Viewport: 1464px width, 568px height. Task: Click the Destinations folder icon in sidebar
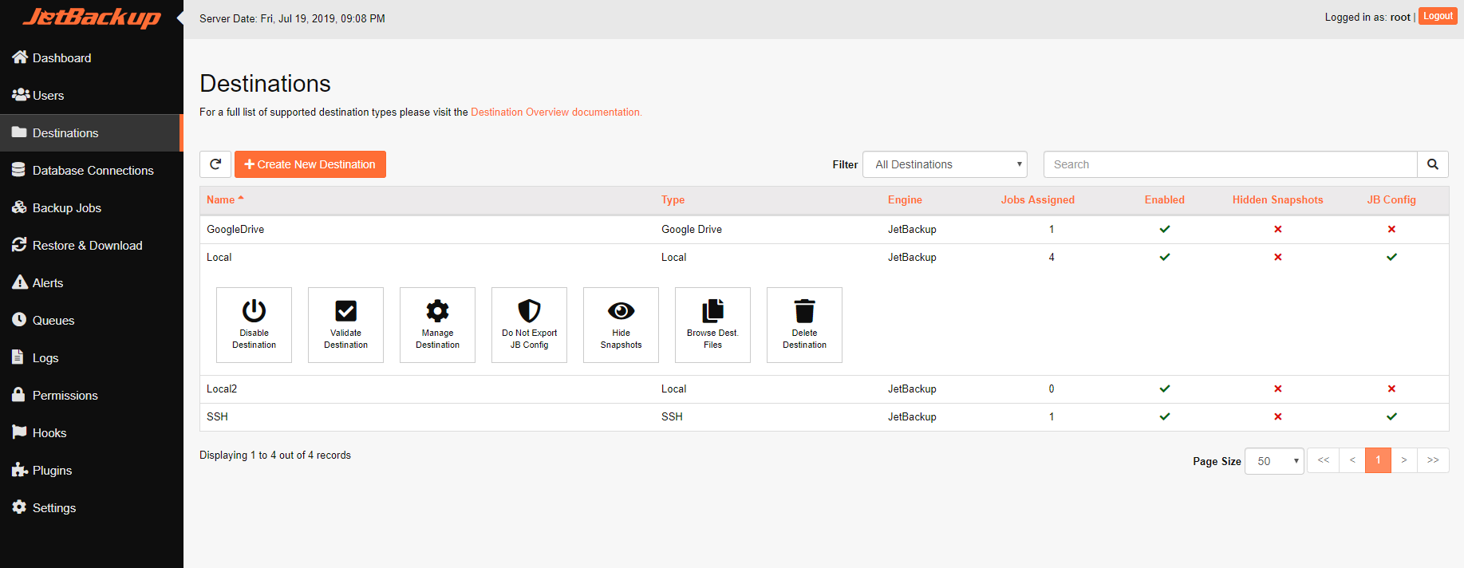coord(19,132)
